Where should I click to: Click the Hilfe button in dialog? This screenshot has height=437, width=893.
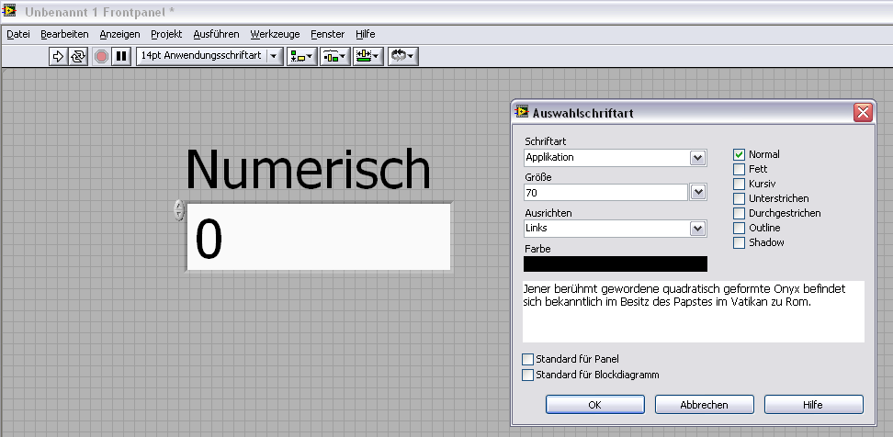click(x=813, y=405)
